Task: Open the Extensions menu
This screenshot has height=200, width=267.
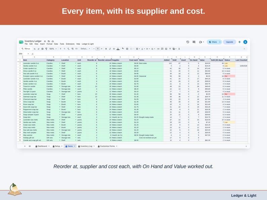Action: point(70,44)
